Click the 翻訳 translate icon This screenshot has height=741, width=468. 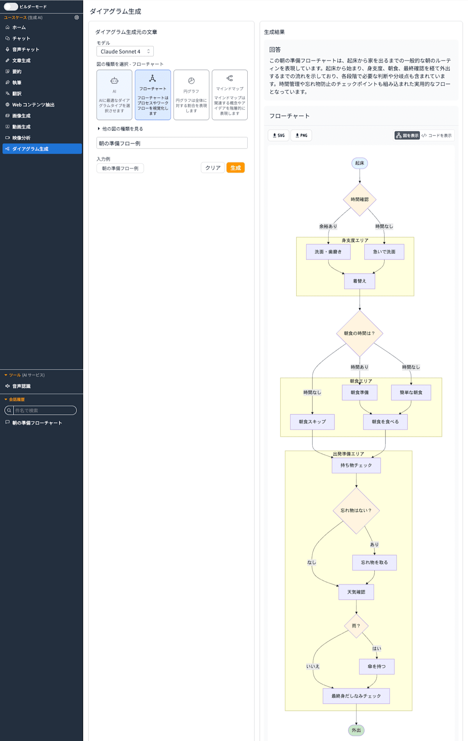coord(7,94)
